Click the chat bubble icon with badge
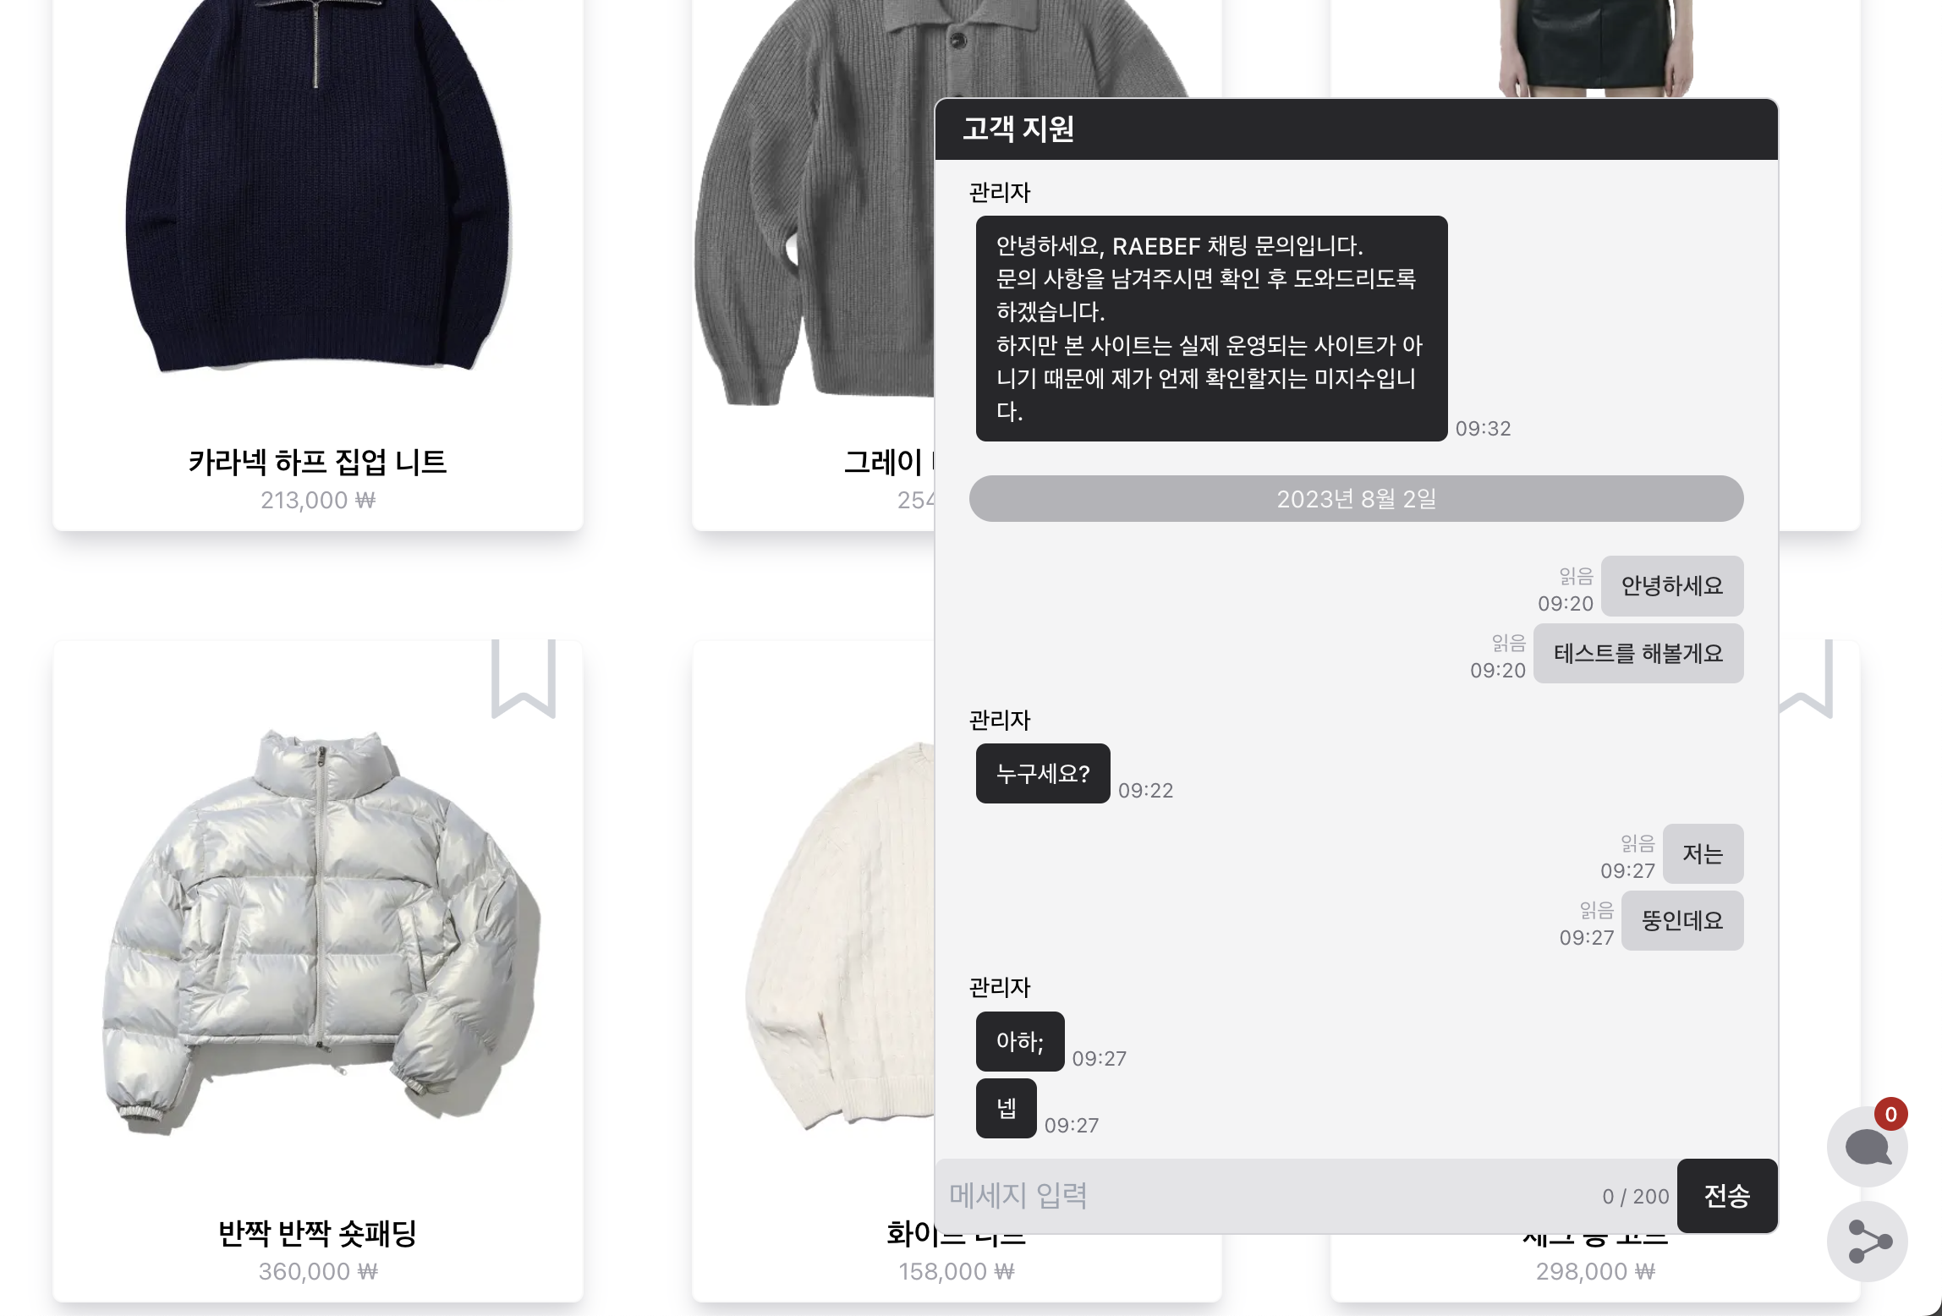The height and width of the screenshot is (1316, 1942). click(x=1867, y=1146)
